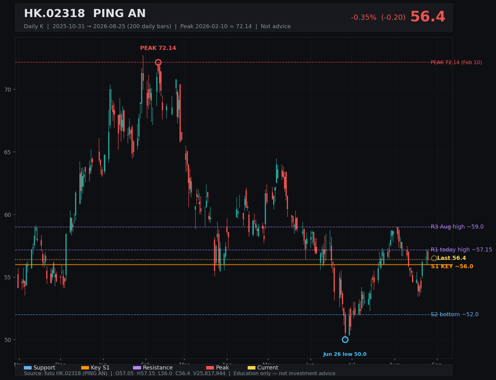The height and width of the screenshot is (380, 496).
Task: Click the 'R1 today high ~57.15' label
Action: [461, 250]
